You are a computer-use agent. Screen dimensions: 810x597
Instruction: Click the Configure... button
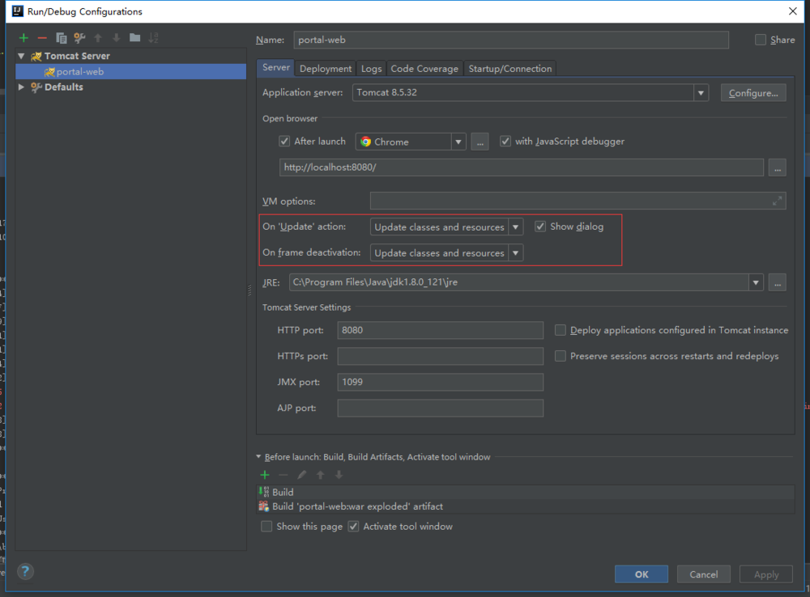752,93
